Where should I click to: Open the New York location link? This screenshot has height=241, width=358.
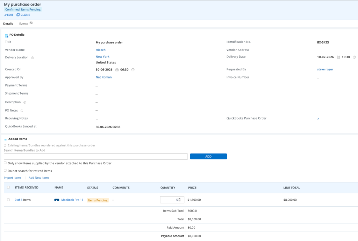click(102, 57)
